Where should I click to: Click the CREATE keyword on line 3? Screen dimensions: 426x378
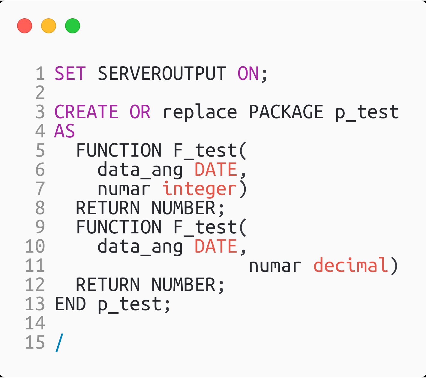click(86, 112)
